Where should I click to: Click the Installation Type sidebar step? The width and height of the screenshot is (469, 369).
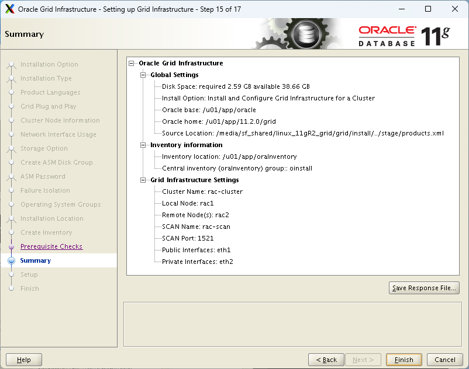[x=46, y=78]
